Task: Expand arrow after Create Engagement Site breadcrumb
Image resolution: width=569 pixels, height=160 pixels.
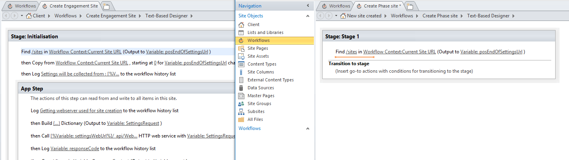Action: (x=140, y=16)
